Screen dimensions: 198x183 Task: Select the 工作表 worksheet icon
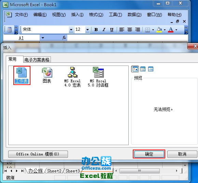point(22,75)
